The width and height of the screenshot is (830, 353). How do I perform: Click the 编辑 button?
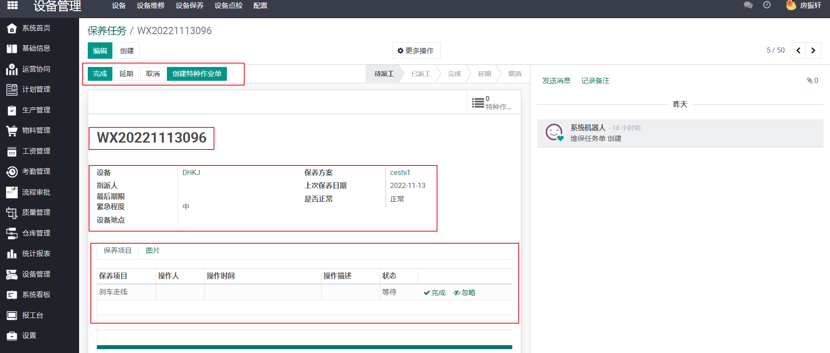(x=100, y=51)
